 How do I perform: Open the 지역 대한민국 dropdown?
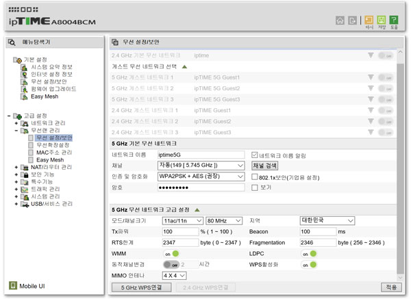pyautogui.click(x=327, y=220)
